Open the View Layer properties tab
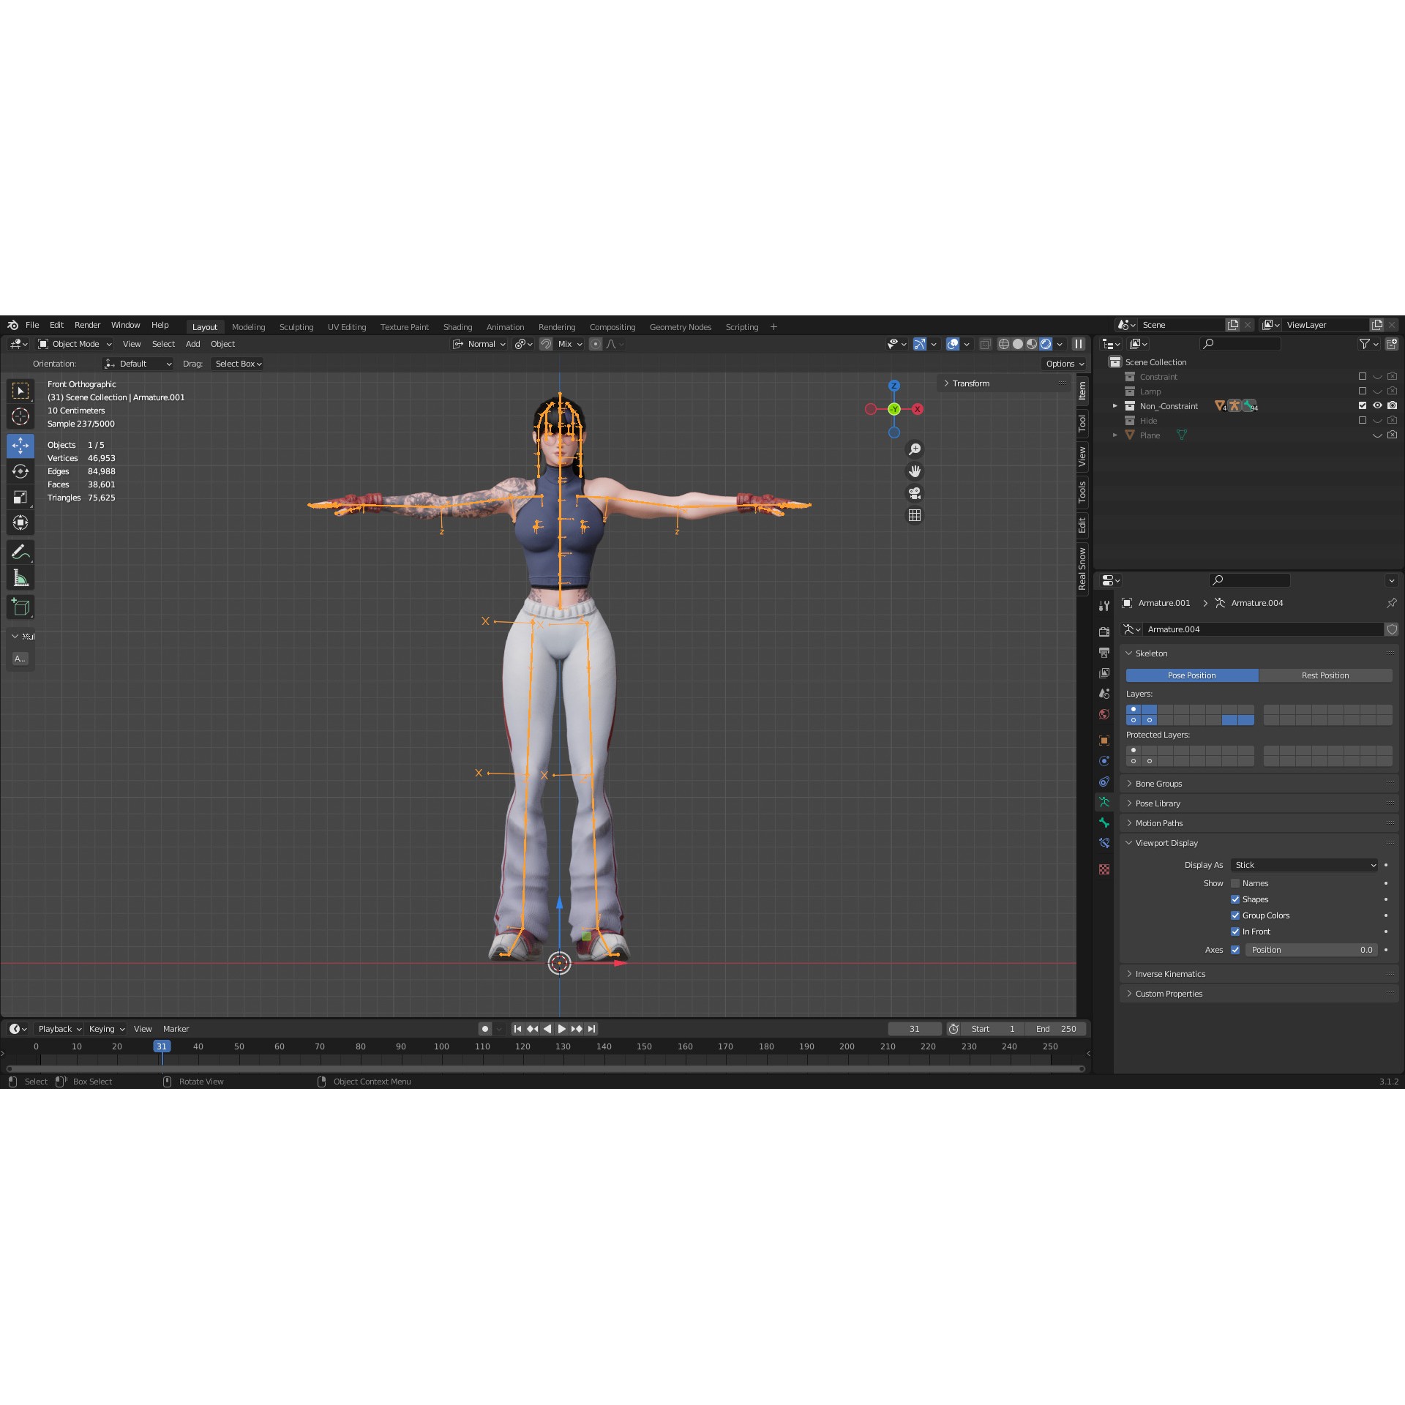The image size is (1405, 1405). 1104,672
